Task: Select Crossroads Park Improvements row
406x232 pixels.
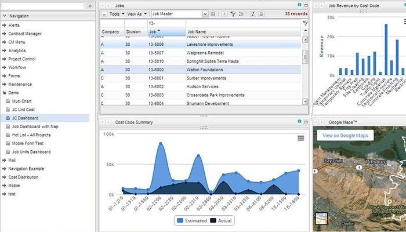Action: [x=201, y=95]
